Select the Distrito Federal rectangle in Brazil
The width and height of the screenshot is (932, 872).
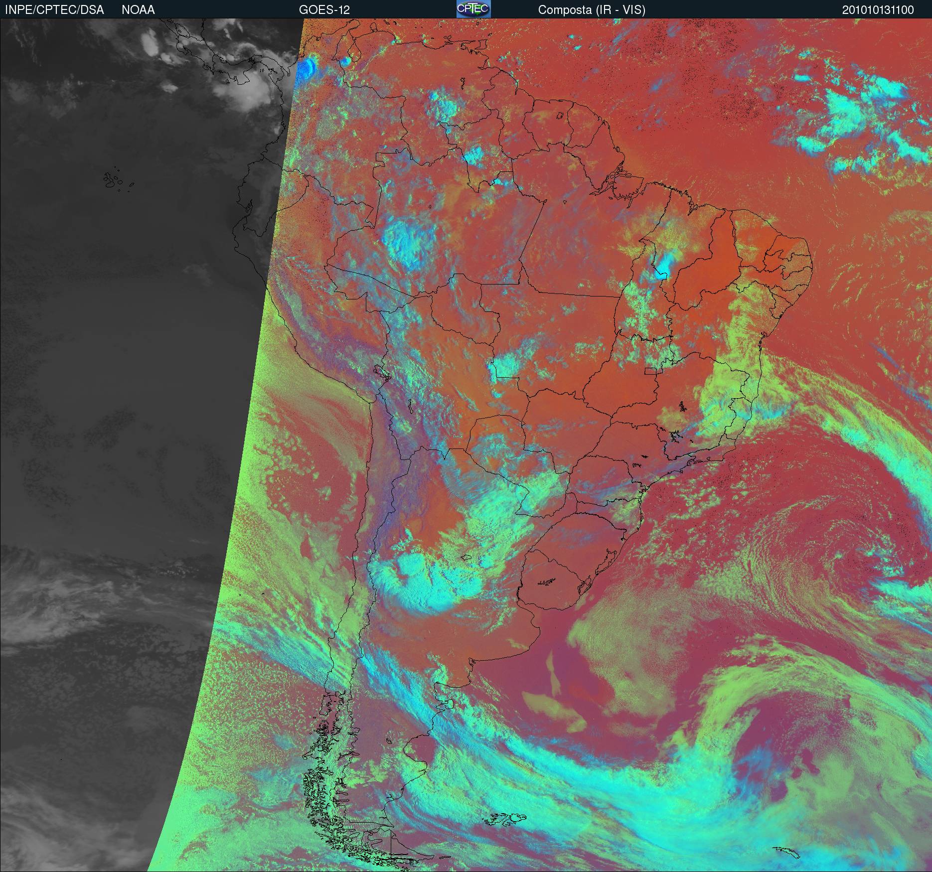(x=651, y=371)
